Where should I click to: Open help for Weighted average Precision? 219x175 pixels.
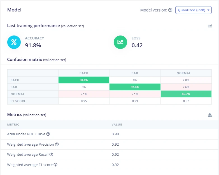pyautogui.click(x=57, y=144)
